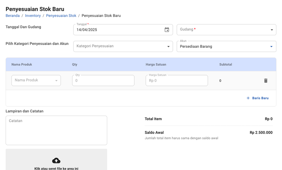Click the Nama Produk column header
The width and height of the screenshot is (282, 170).
(22, 64)
